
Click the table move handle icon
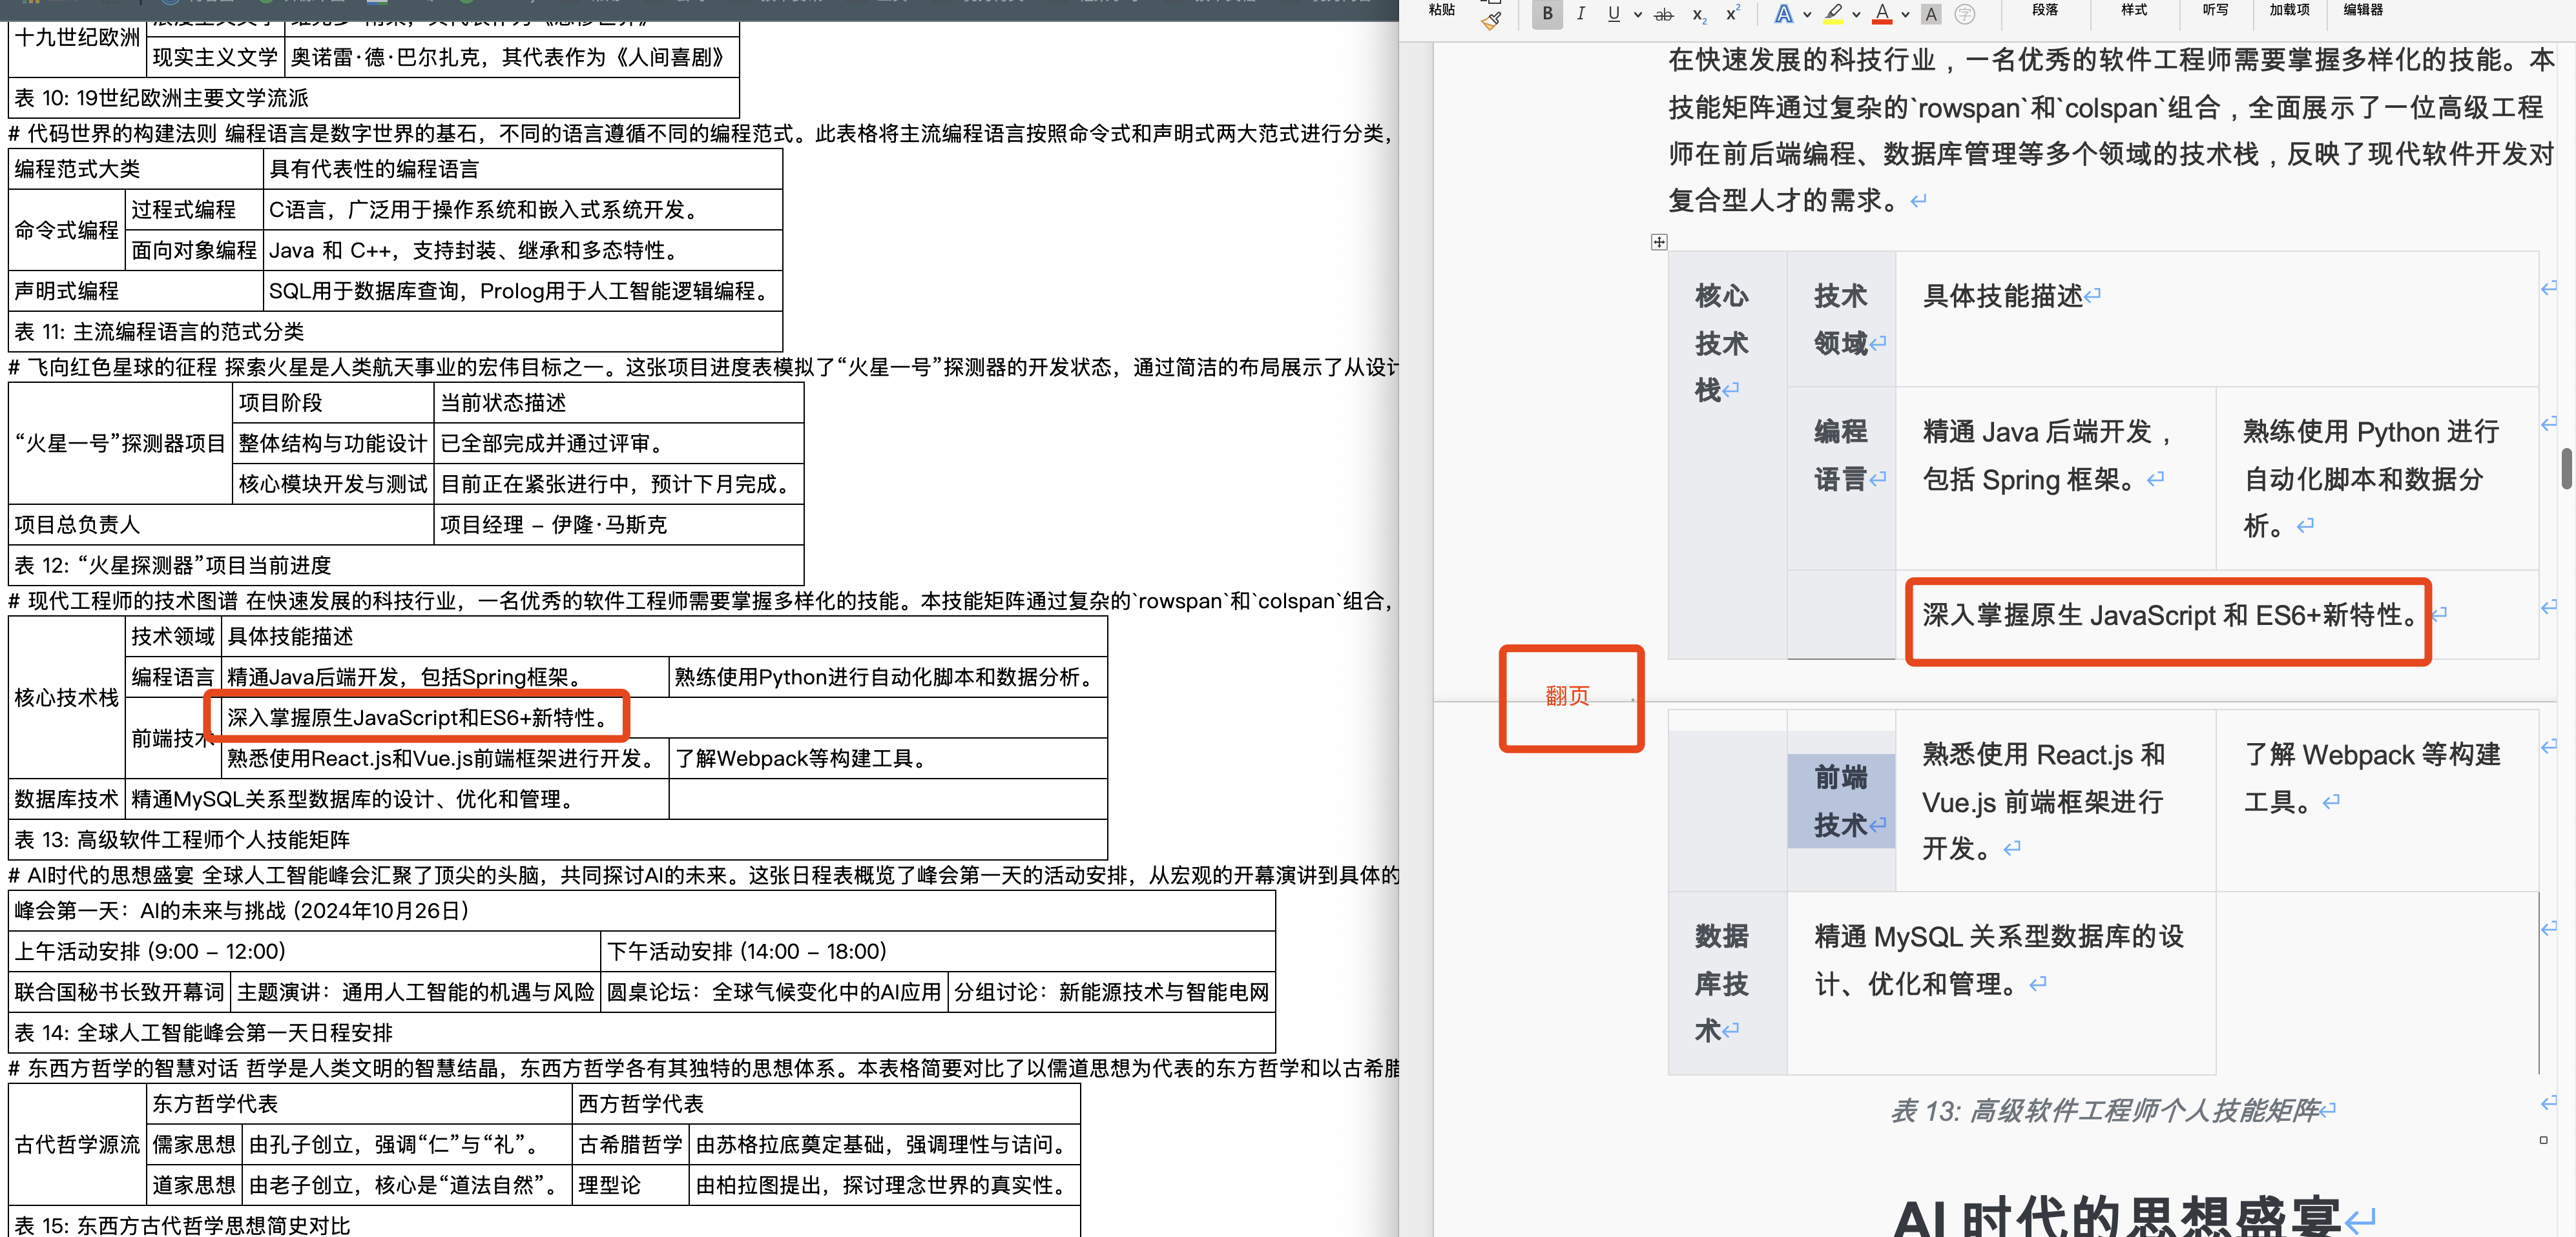tap(1659, 242)
